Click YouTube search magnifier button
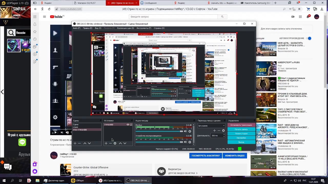The width and height of the screenshot is (328, 184). click(222, 17)
